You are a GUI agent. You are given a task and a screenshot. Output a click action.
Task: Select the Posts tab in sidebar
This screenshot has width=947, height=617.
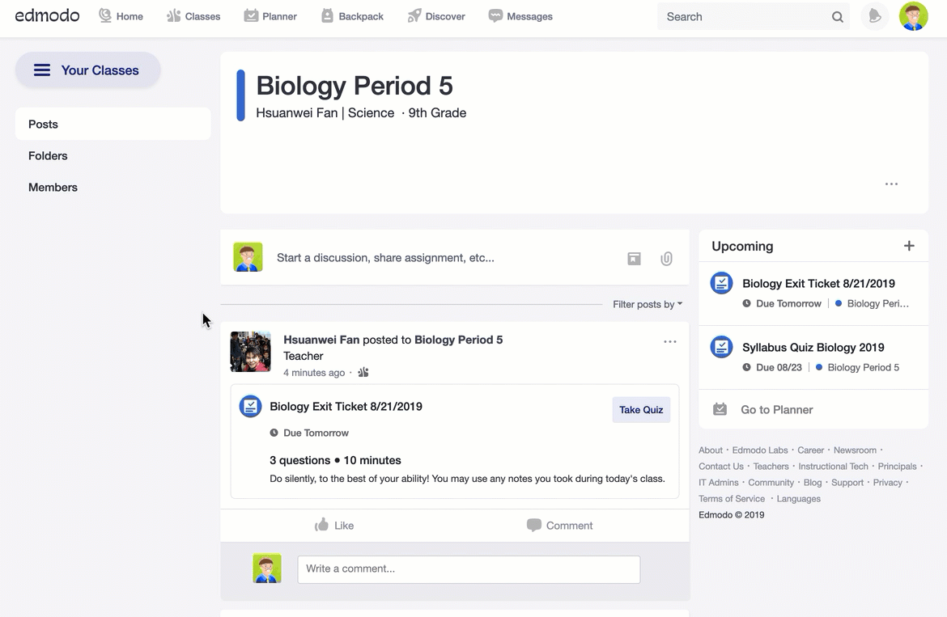113,125
